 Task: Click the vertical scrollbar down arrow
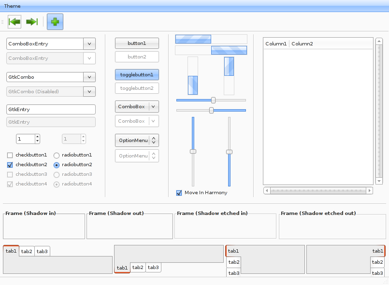click(379, 181)
